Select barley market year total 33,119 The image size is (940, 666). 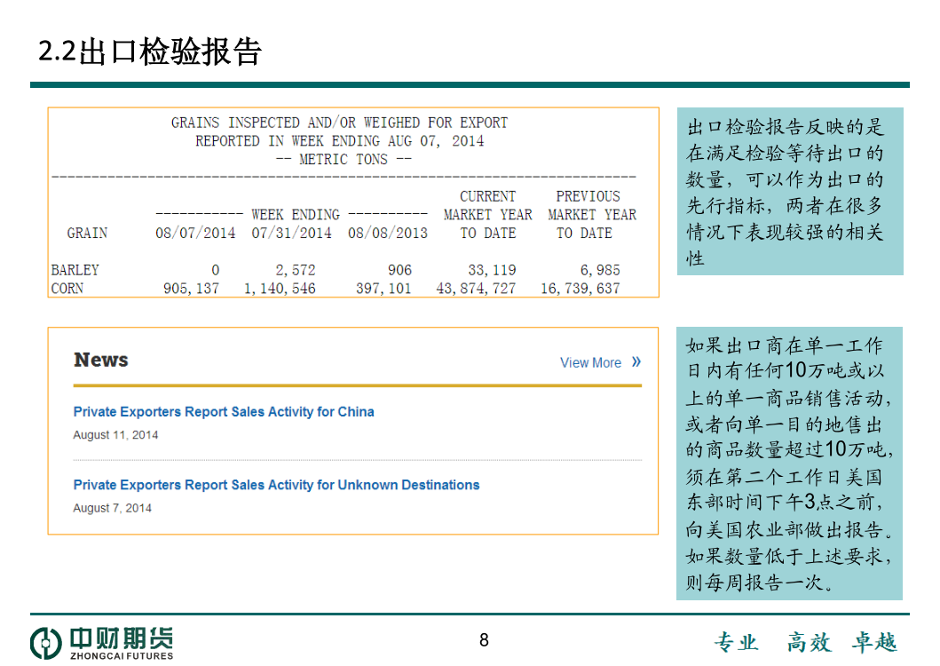492,270
